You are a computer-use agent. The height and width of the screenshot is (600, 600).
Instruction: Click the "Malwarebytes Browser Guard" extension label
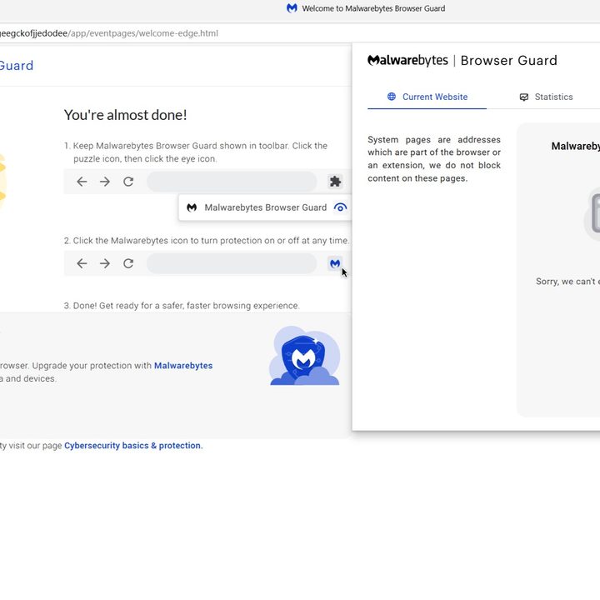(x=266, y=207)
